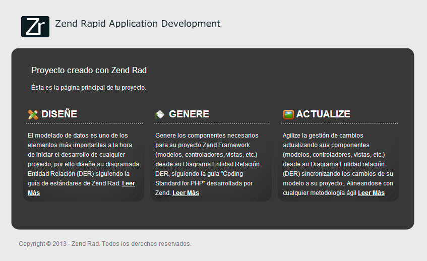Click Proyecto creado con Zend Rad heading
Viewport: 427px width, 261px height.
[89, 70]
